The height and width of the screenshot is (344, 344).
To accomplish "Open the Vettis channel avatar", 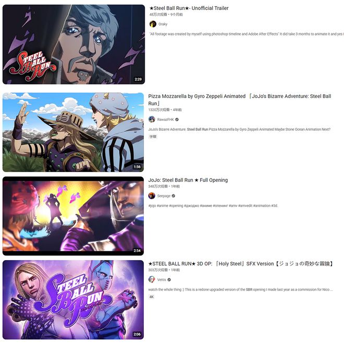I will 152,279.
